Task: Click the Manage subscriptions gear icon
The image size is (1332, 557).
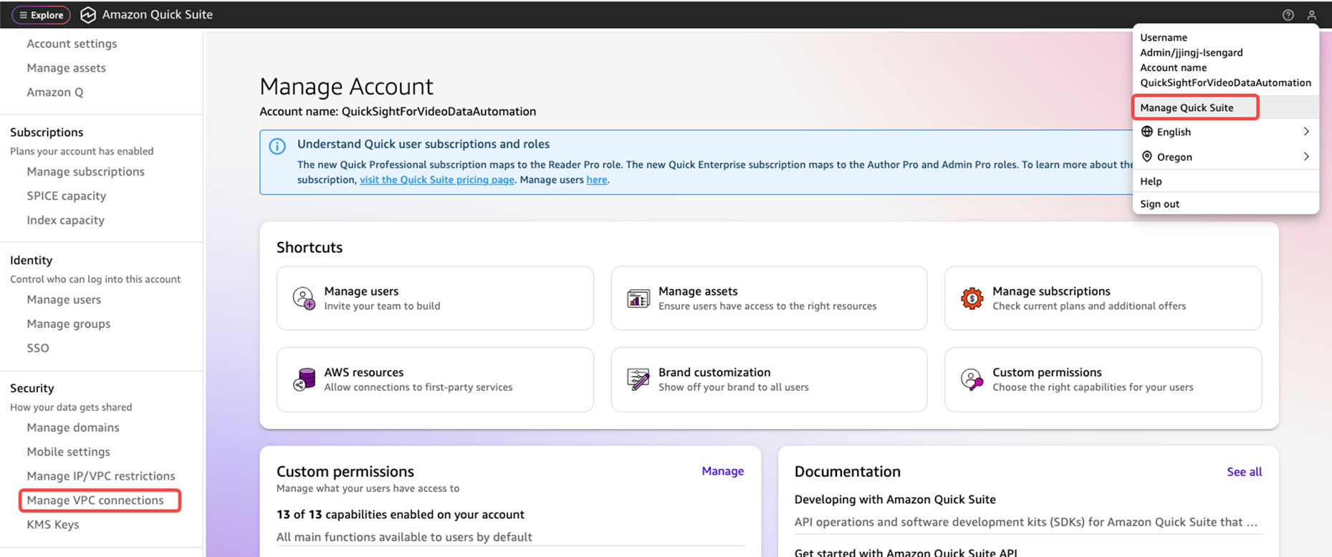Action: click(x=972, y=298)
